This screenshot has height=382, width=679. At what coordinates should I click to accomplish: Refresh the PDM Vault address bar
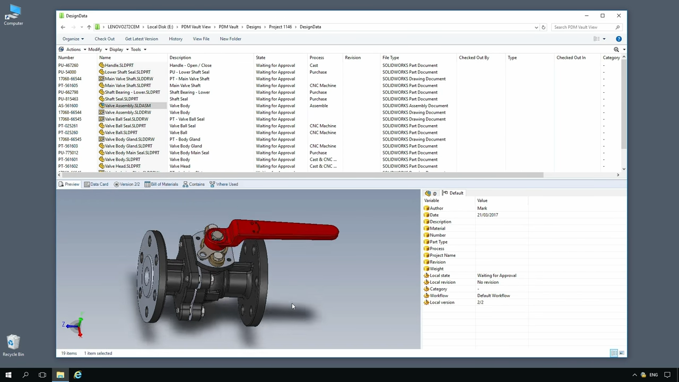[543, 27]
